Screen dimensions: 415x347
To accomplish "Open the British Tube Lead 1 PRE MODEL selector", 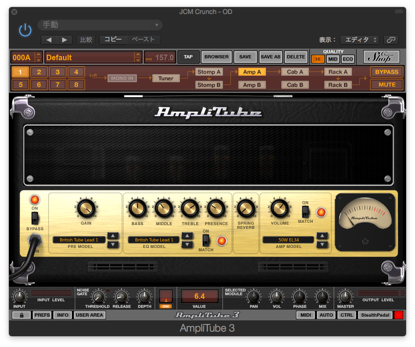I will pyautogui.click(x=79, y=240).
